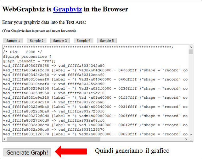This screenshot has width=202, height=159.
Task: Load Sample 4 graph data
Action: [x=83, y=41]
